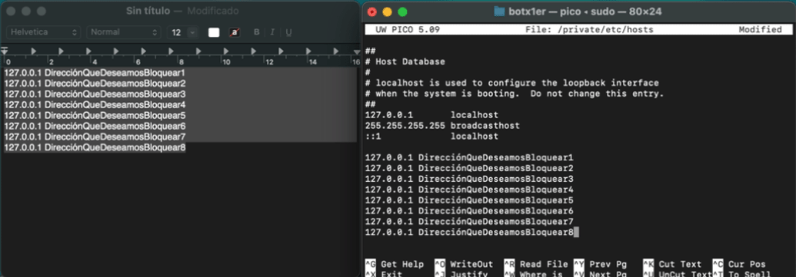Click Terminal line ending in Bloquear1
Screen dimensions: 796x277
469,157
